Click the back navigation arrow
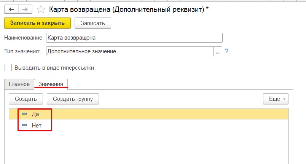This screenshot has width=306, height=164. [x=11, y=8]
